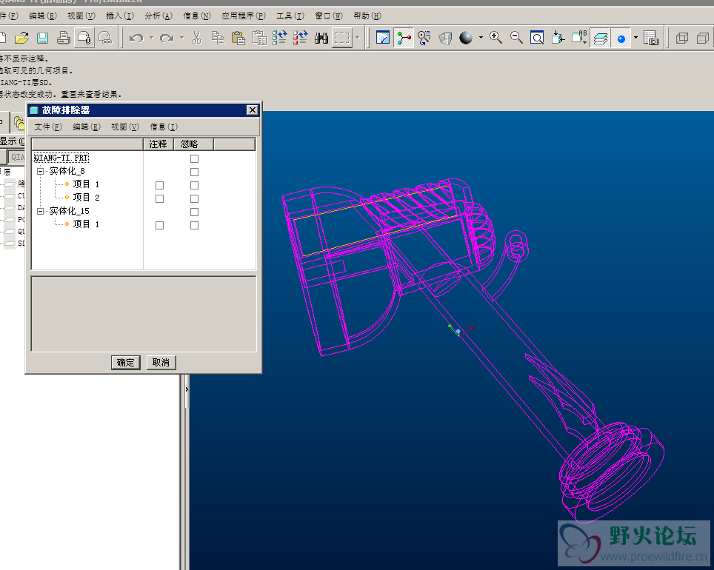Open appearance sphere dropdown arrow
714x570 pixels.
[x=481, y=38]
